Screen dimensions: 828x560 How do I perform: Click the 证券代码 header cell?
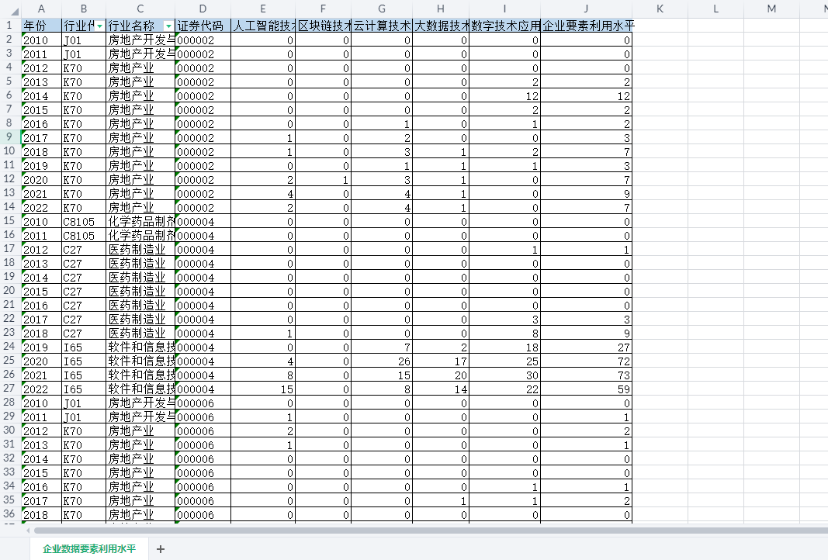[x=203, y=26]
